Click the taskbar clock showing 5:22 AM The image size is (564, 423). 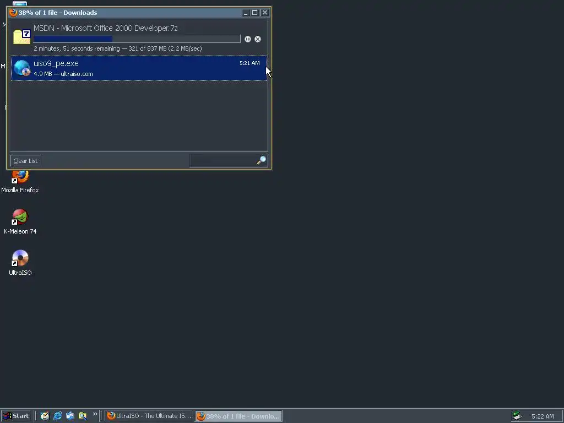pos(543,416)
